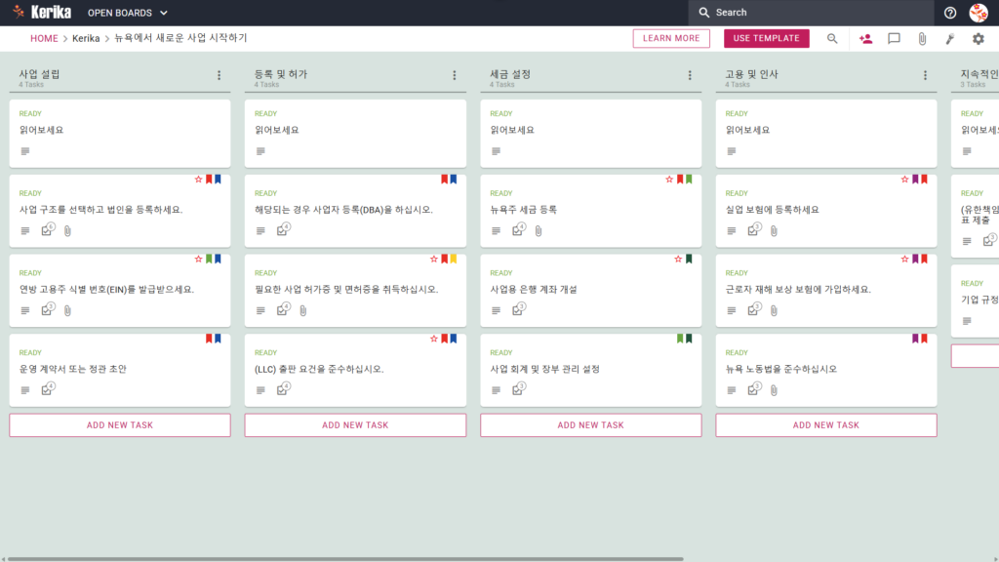Click attachment icon on 뉴욕주 세금 등록 card
This screenshot has width=999, height=562.
[x=539, y=230]
